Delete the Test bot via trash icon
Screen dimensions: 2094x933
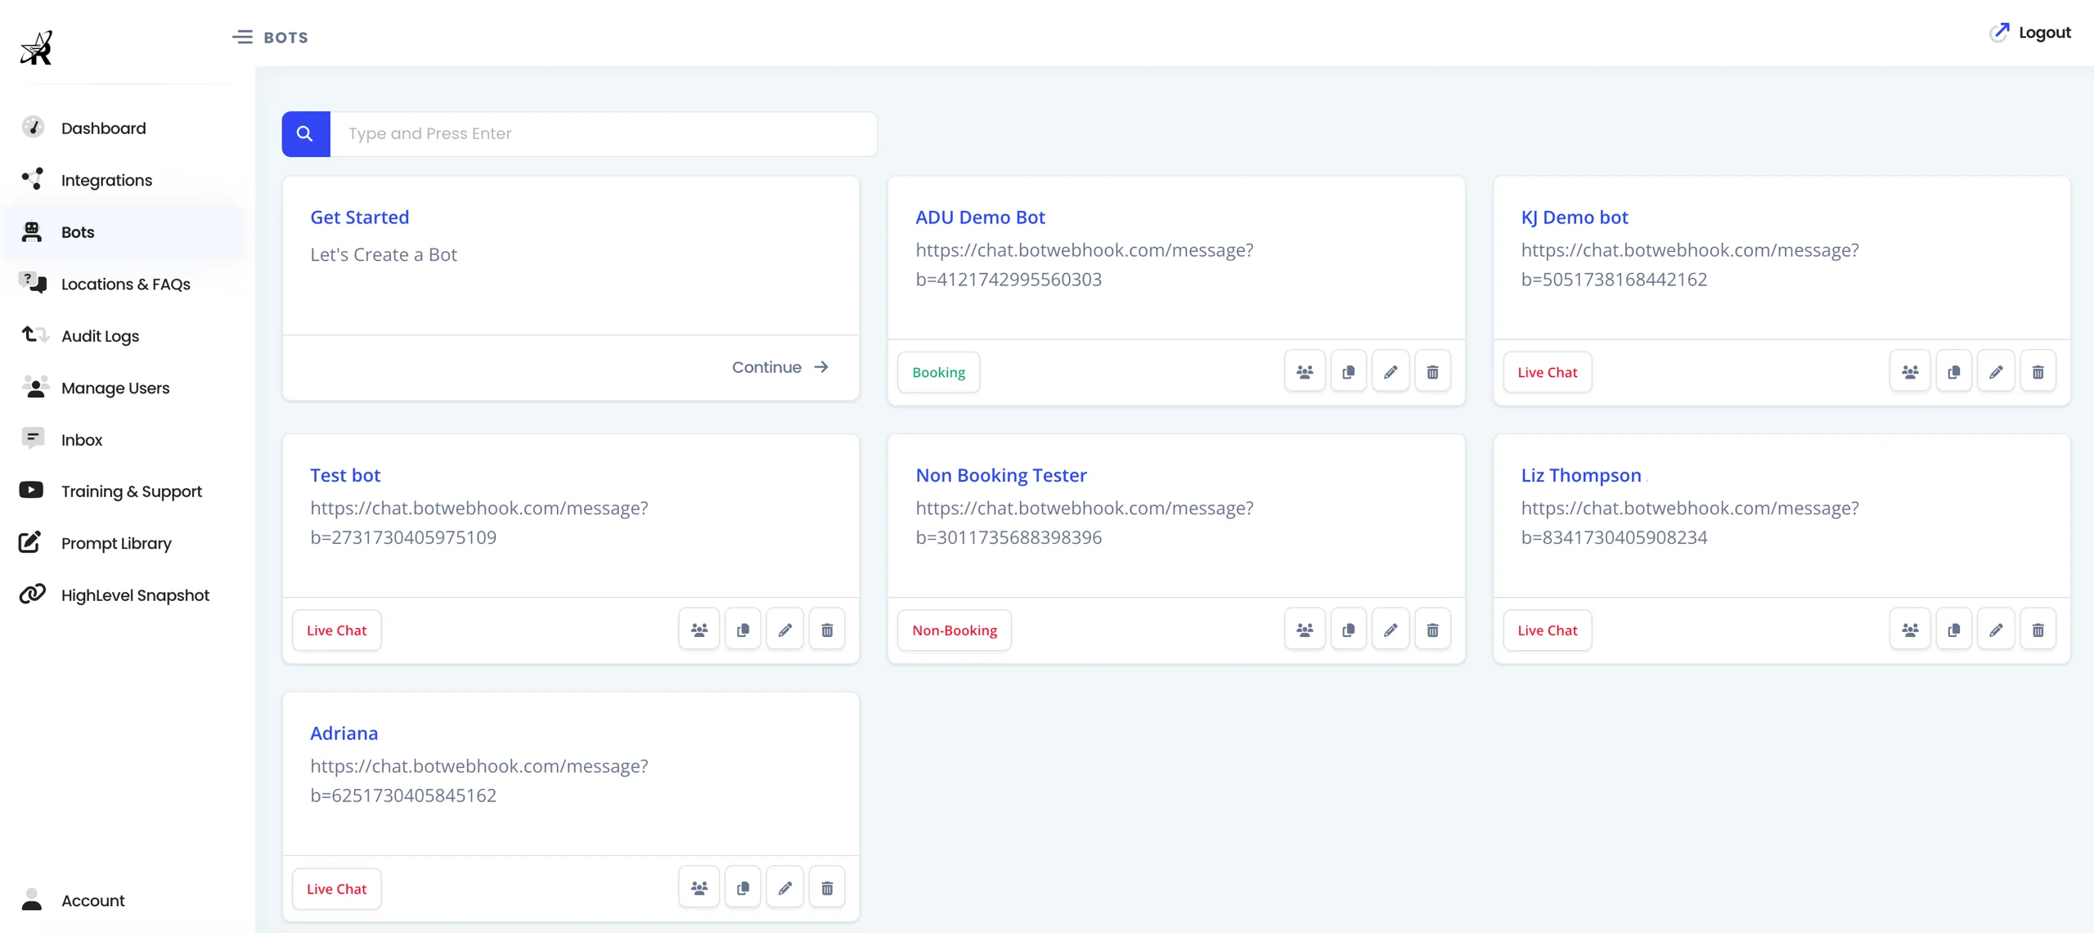tap(827, 630)
